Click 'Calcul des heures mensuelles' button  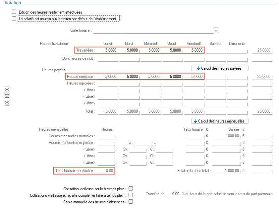(220, 121)
